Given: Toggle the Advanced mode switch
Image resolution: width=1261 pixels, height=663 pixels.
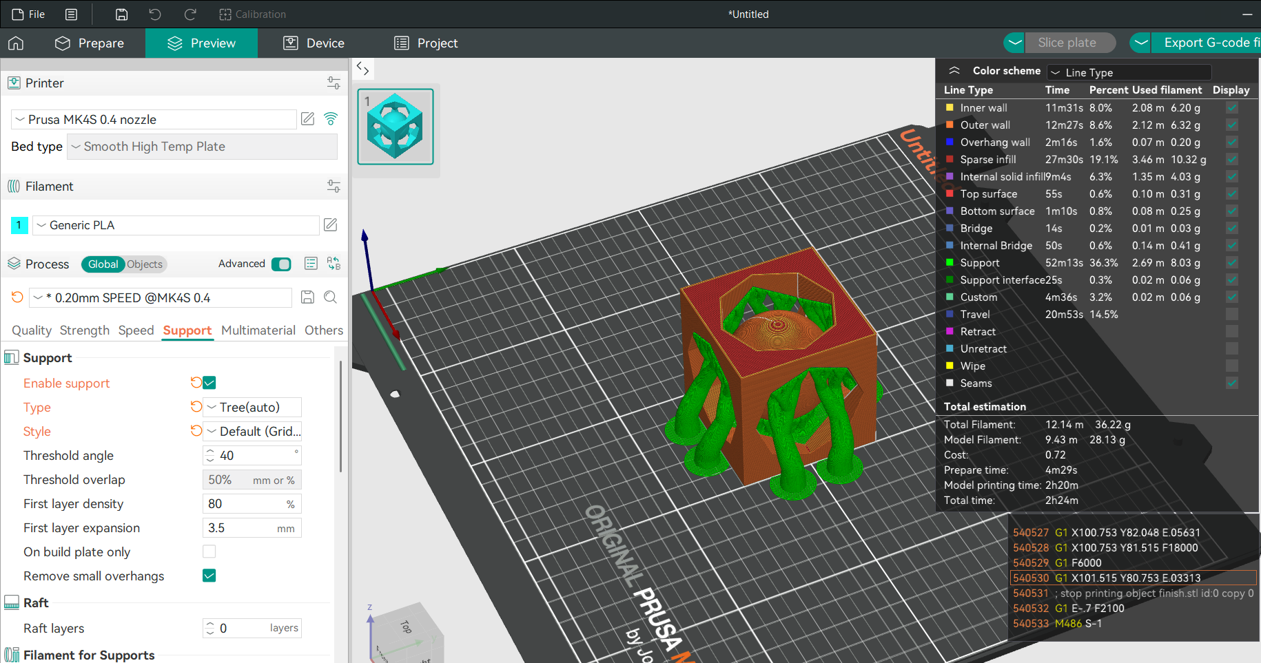Looking at the screenshot, I should point(281,264).
